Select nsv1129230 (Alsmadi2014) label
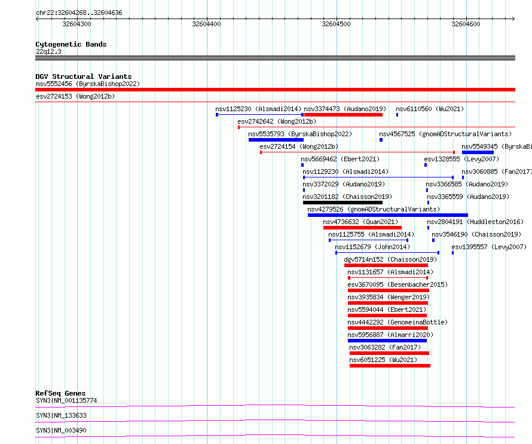 click(x=346, y=172)
